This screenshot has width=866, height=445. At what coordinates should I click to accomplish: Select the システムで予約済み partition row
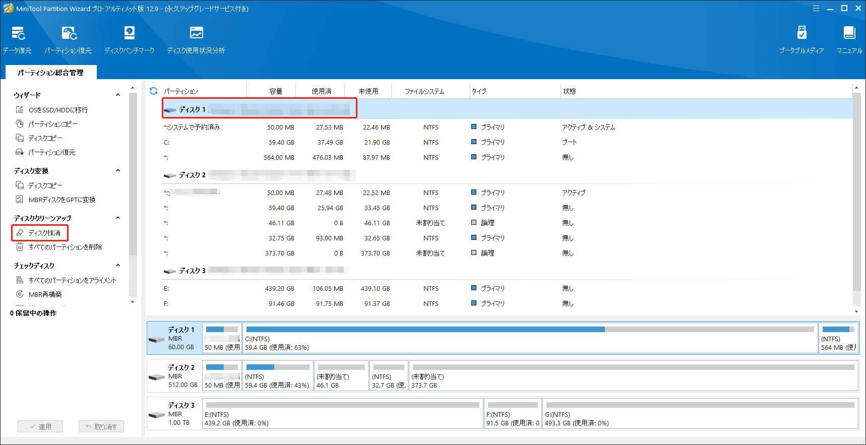tap(507, 127)
